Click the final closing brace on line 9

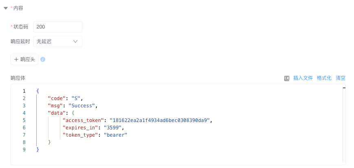point(38,150)
